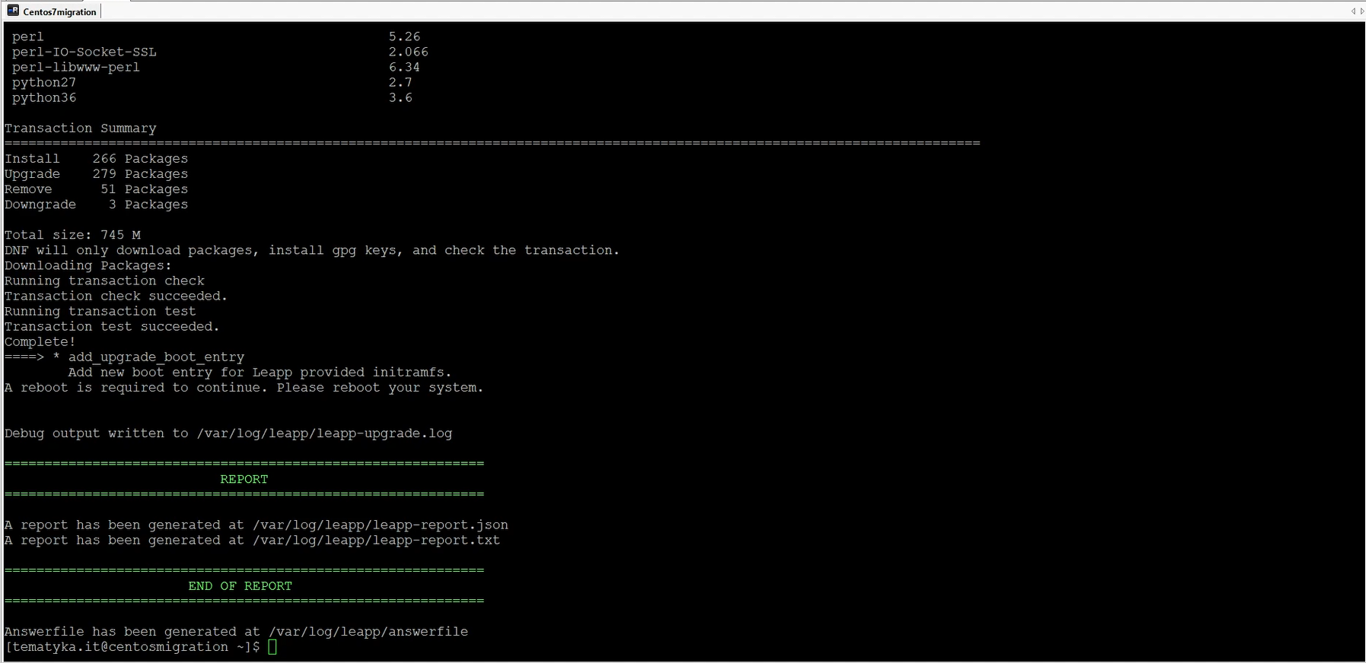Viewport: 1366px width, 663px height.
Task: Click 'Downloading Packages:' line
Action: 88,265
